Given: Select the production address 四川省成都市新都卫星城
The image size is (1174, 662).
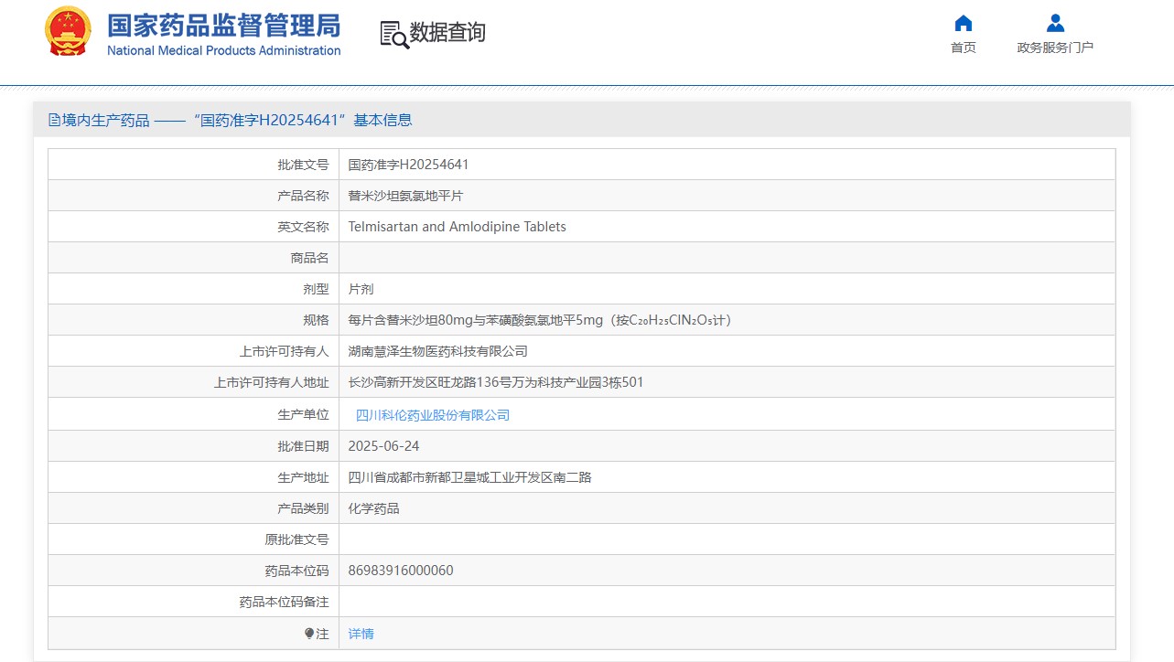Looking at the screenshot, I should 470,477.
